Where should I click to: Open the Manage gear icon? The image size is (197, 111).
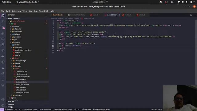[3, 105]
